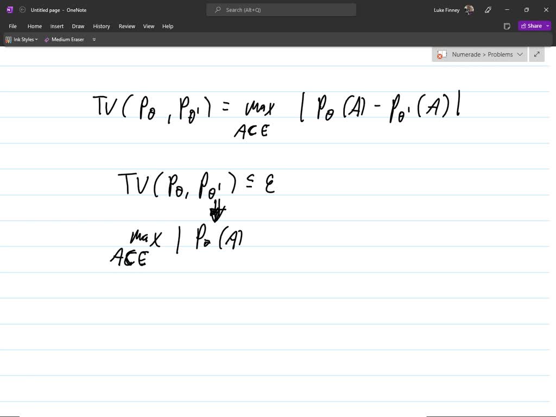Click the Numerade embed error icon
Image resolution: width=556 pixels, height=417 pixels.
point(441,54)
